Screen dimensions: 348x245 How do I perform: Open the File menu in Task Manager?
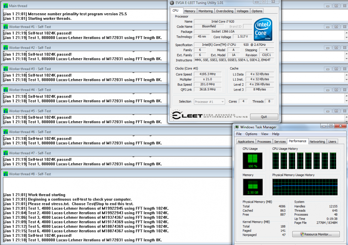click(239, 134)
